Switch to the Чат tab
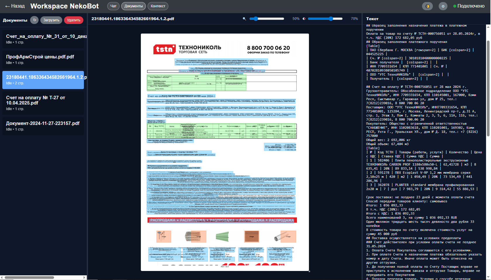Viewport: 491px width, 280px height. pyautogui.click(x=113, y=6)
